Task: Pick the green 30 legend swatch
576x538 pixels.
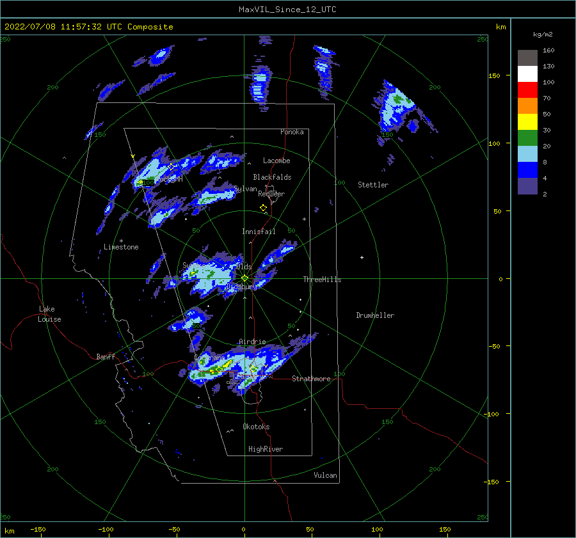Action: pos(527,138)
